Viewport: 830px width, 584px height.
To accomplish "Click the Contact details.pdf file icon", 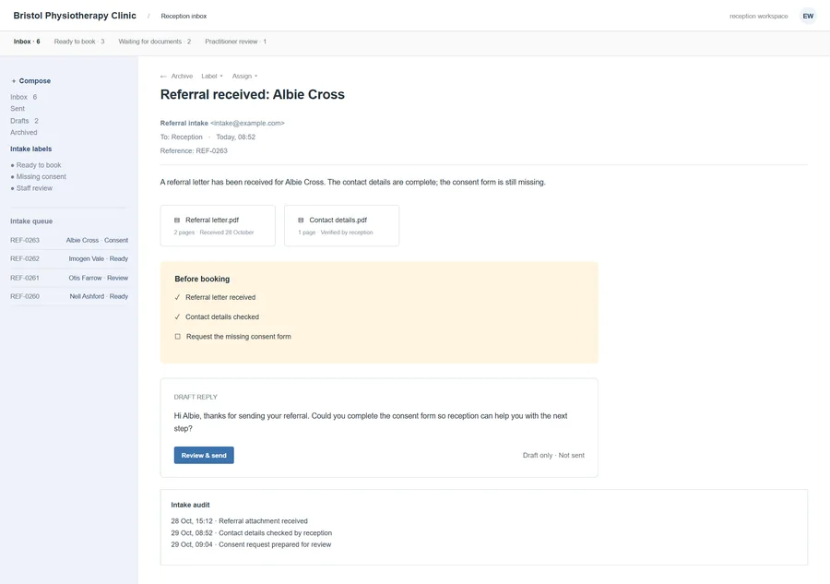I will (301, 220).
